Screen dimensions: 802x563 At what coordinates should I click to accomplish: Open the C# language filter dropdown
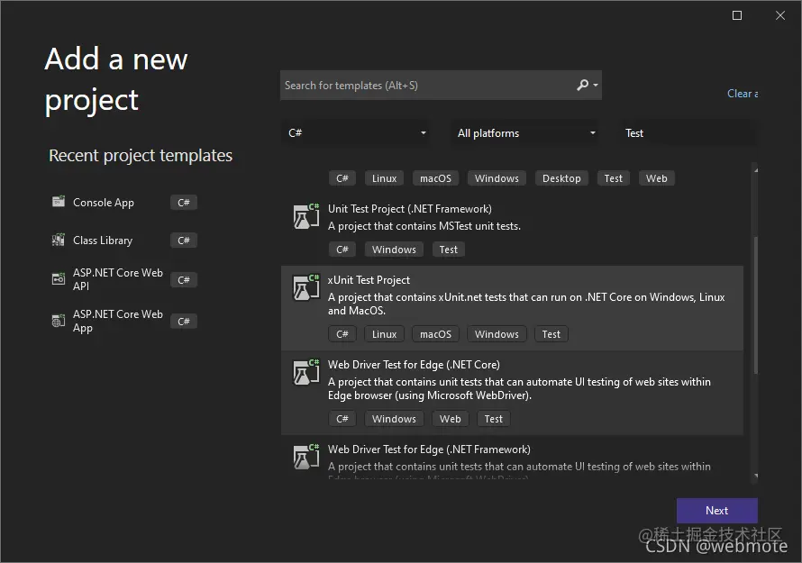click(356, 133)
